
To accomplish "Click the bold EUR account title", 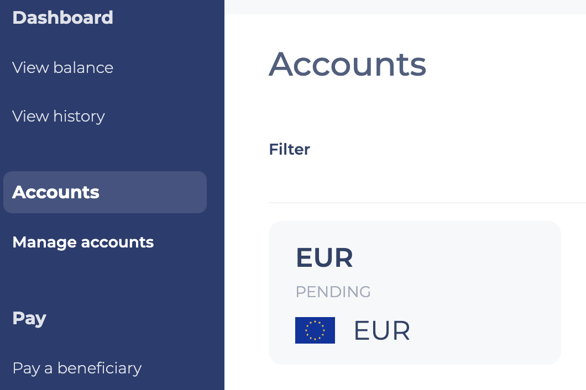I will click(x=324, y=258).
